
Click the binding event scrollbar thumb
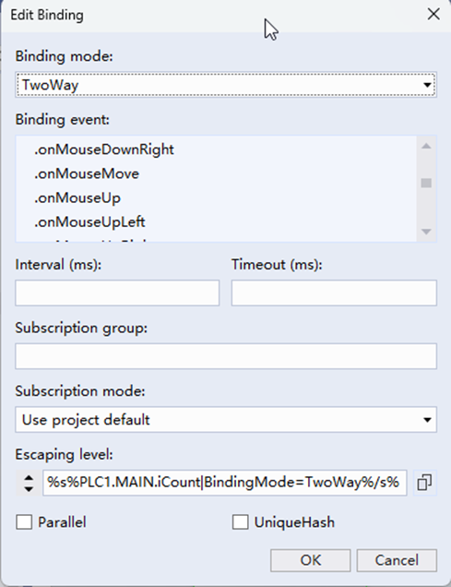coord(426,183)
